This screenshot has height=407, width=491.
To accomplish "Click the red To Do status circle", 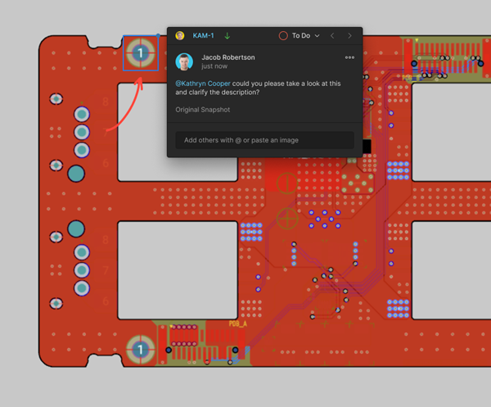I will 283,36.
